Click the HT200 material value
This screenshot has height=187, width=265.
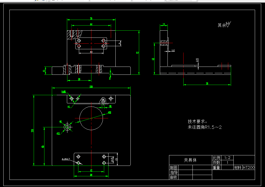click(x=249, y=168)
